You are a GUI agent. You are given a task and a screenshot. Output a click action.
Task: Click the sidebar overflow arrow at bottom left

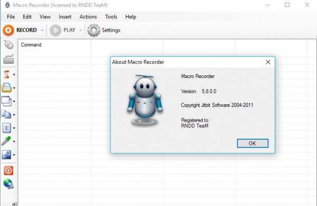(x=14, y=204)
